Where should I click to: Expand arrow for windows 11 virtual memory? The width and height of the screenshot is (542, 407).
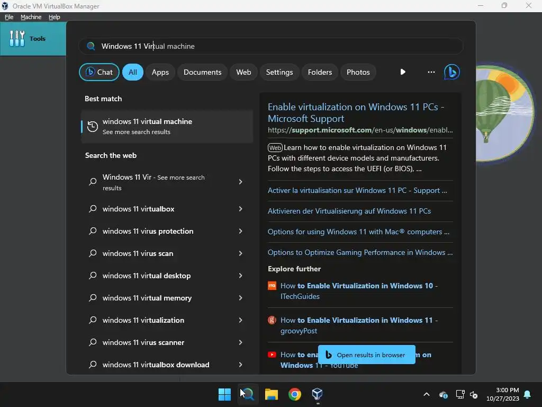coord(241,298)
